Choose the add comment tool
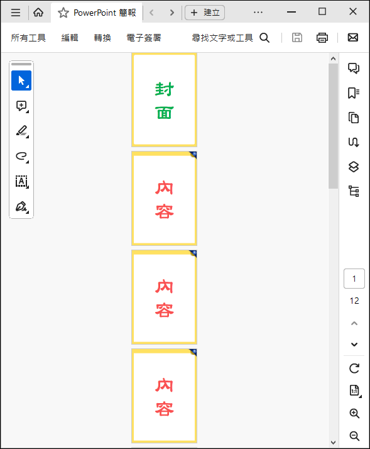This screenshot has width=370, height=449. (x=21, y=106)
